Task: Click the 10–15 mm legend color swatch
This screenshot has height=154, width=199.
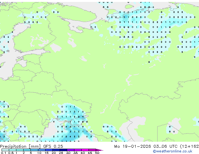Action: [x=41, y=150]
